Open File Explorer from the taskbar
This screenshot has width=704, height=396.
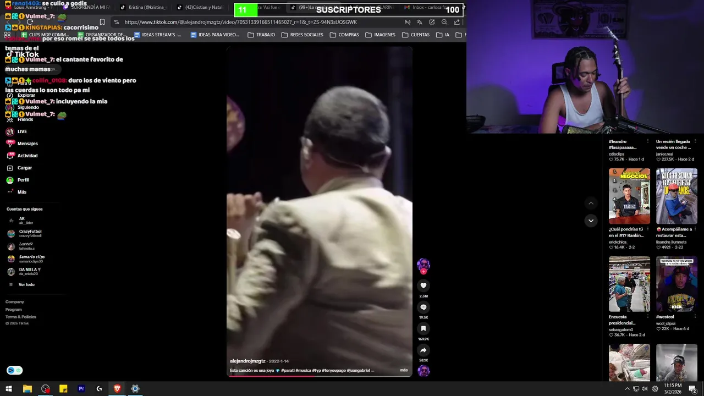(27, 389)
